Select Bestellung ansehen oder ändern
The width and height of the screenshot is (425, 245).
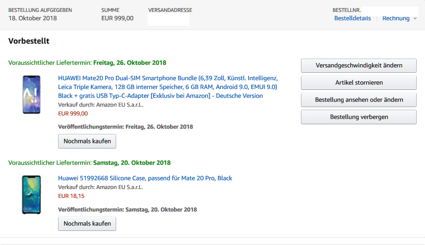pos(359,100)
